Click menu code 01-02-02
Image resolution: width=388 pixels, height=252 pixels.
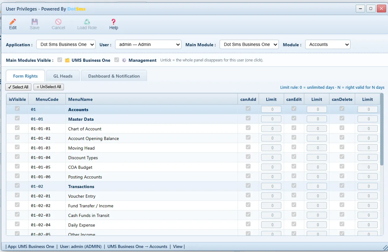(x=41, y=206)
